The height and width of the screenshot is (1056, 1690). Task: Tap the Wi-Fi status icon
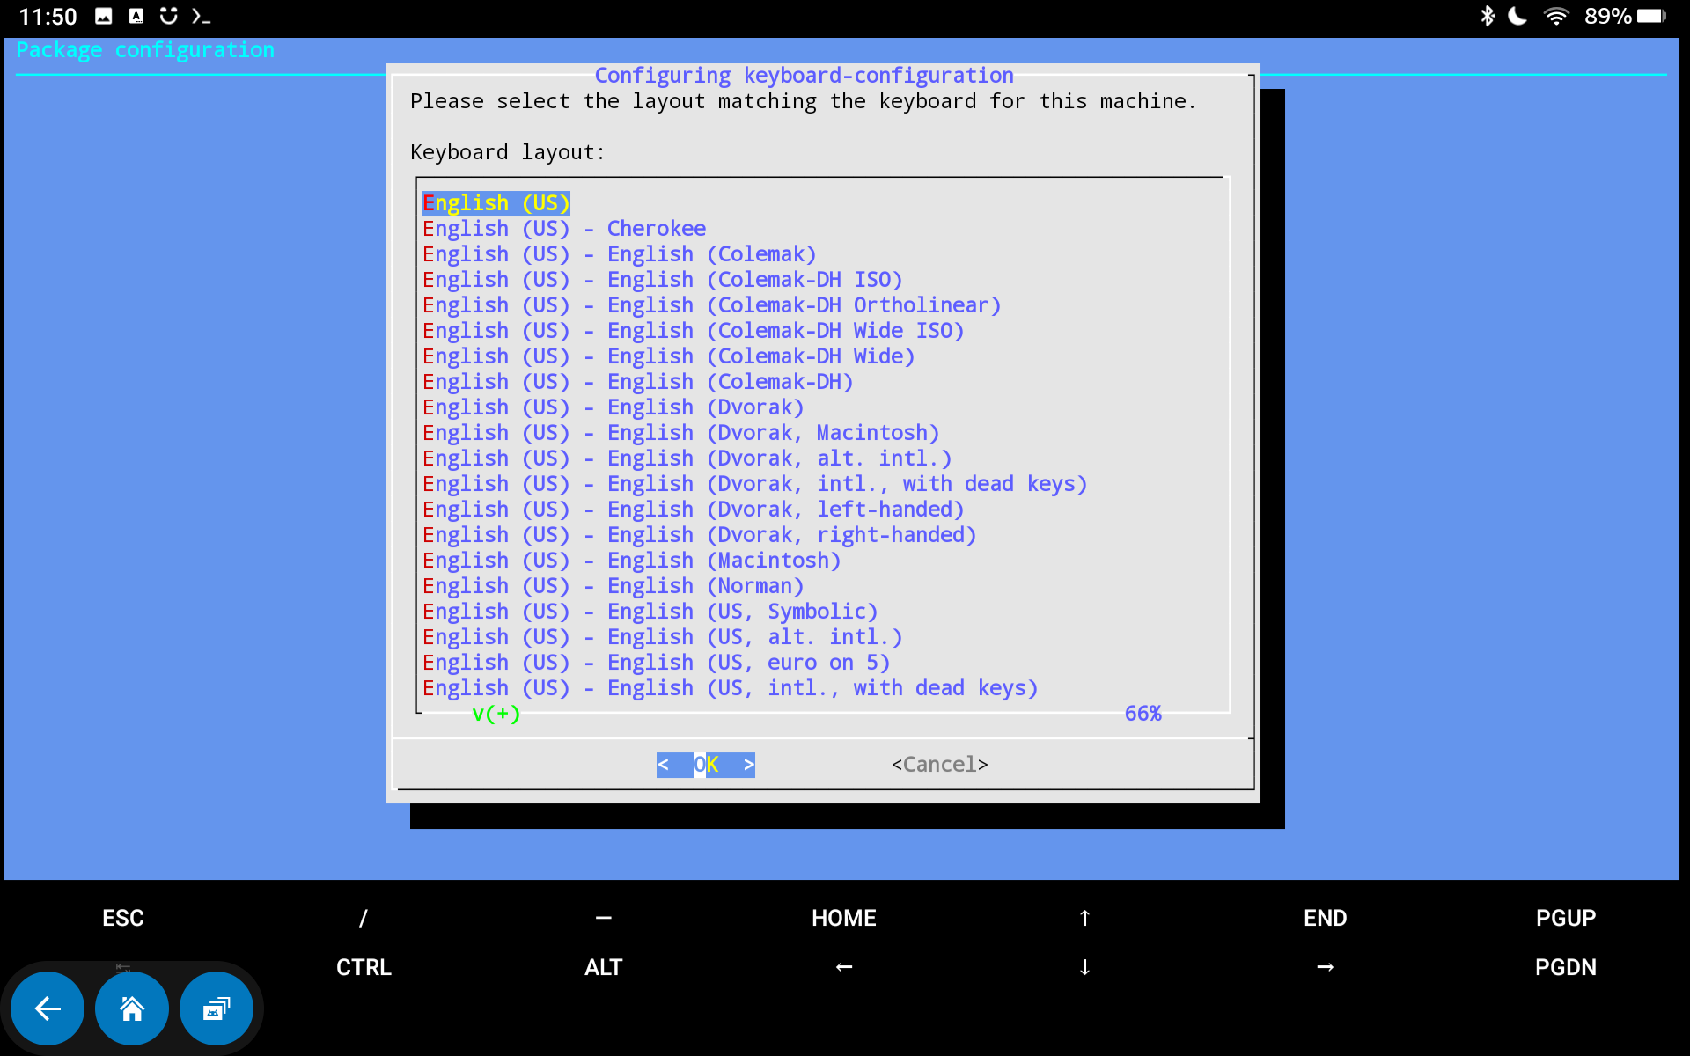tap(1556, 16)
